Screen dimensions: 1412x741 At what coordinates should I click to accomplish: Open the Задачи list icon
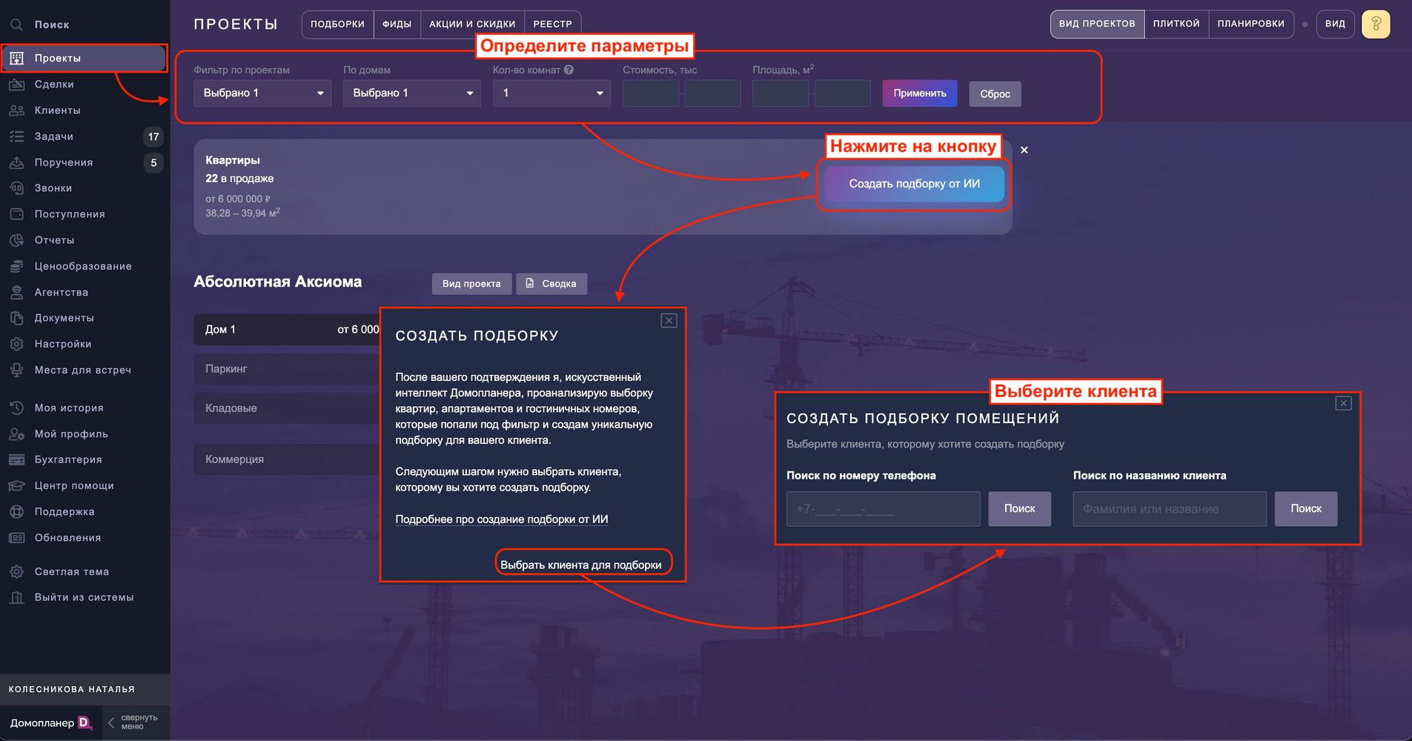coord(16,136)
